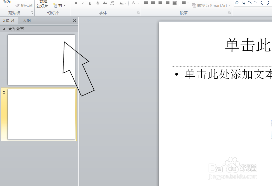Open the Change Case (Aa) menu
Screen dimensions: 272x186
tap(123, 3)
